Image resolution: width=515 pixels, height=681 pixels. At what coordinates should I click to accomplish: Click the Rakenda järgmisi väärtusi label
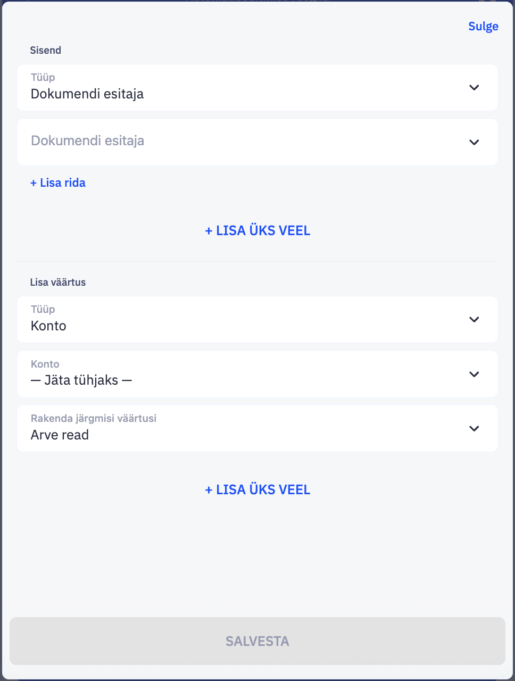point(94,419)
